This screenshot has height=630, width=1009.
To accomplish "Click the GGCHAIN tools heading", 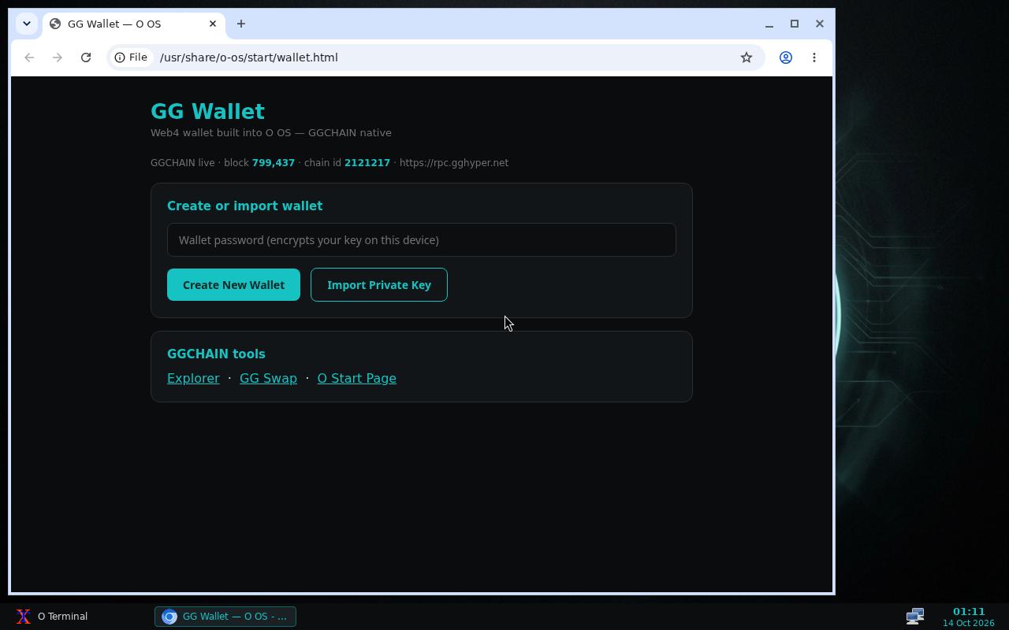I will pos(216,354).
